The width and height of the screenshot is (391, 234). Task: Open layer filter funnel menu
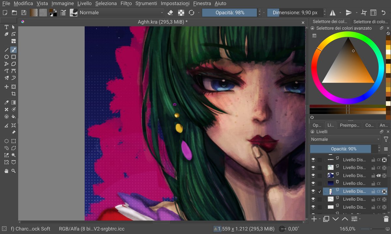click(x=386, y=139)
